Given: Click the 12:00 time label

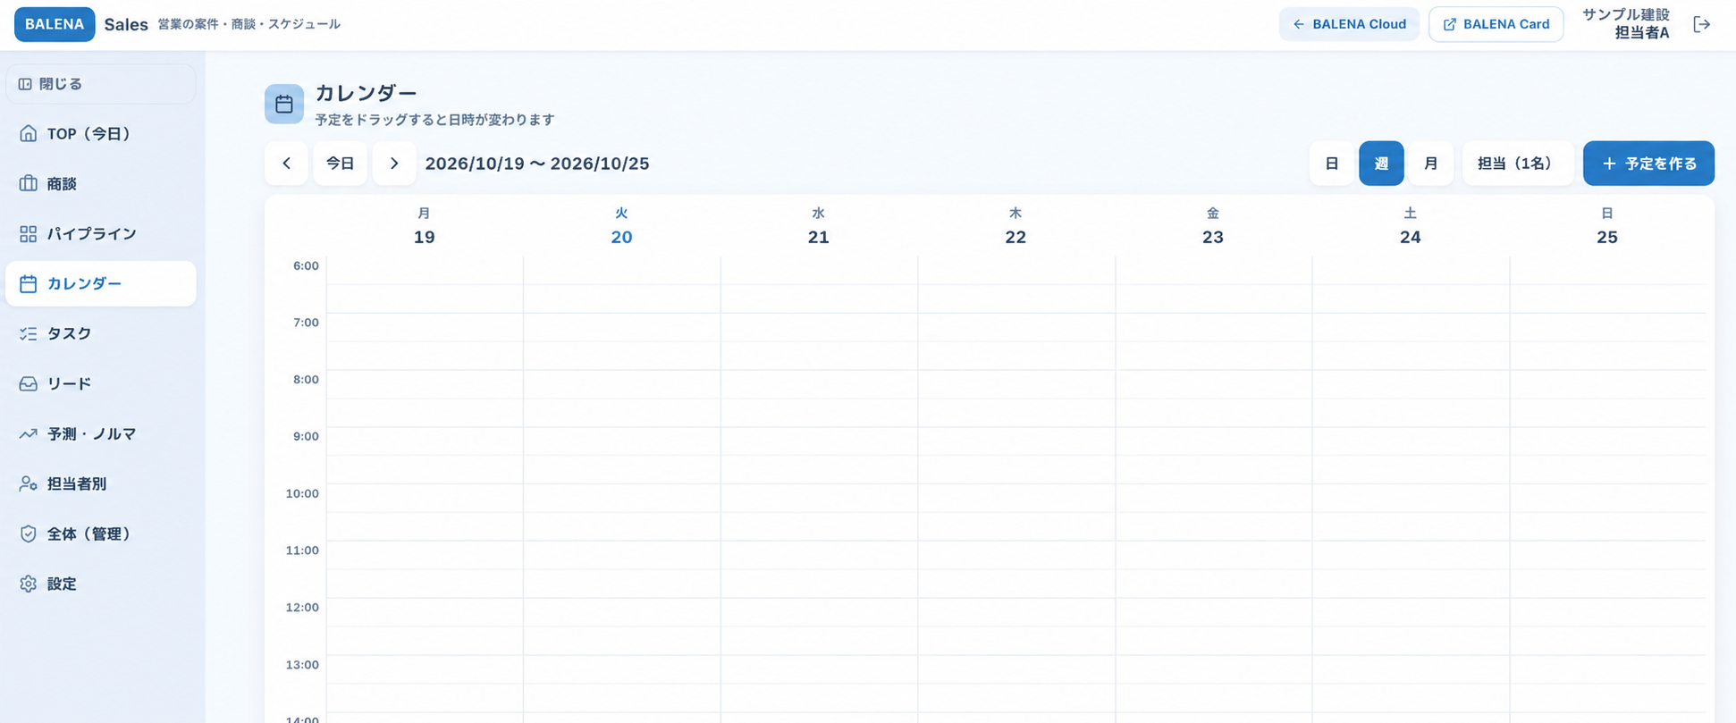Looking at the screenshot, I should pyautogui.click(x=302, y=607).
